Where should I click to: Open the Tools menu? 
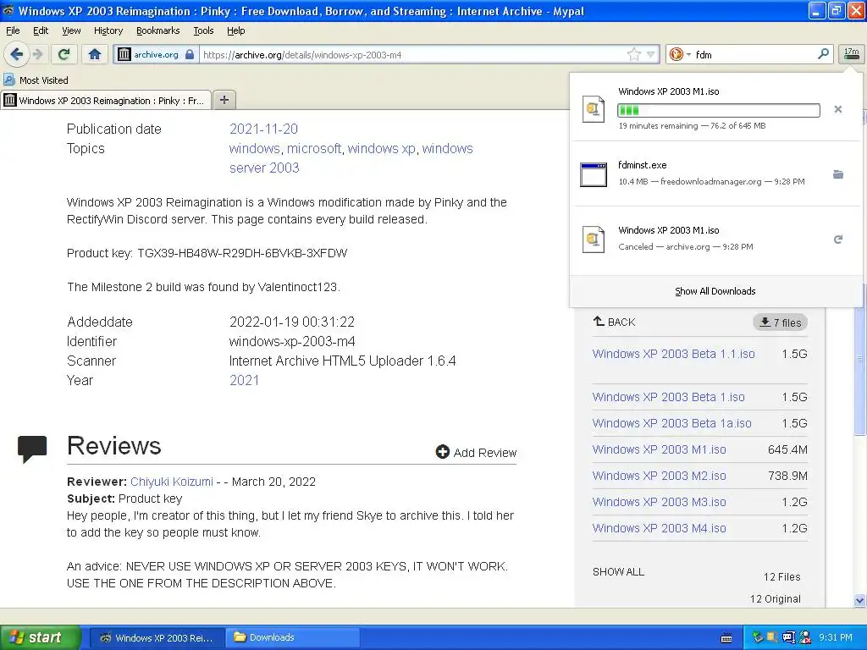click(x=203, y=30)
